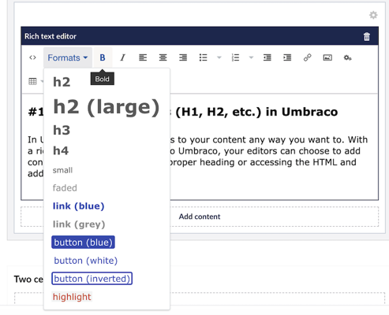Screen dimensions: 389x315
Task: Center align the text
Action: 163,57
